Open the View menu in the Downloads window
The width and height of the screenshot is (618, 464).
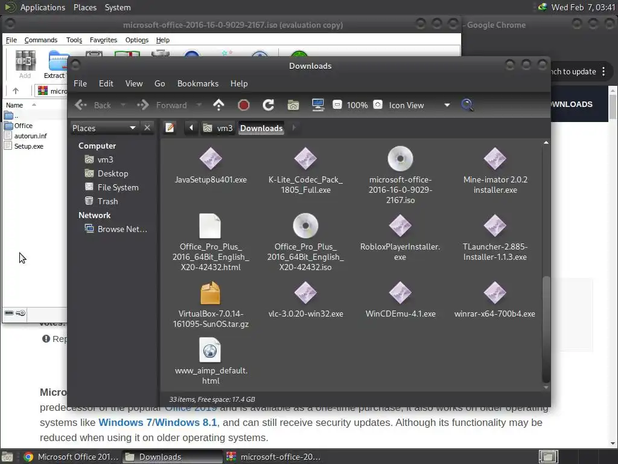pyautogui.click(x=134, y=83)
